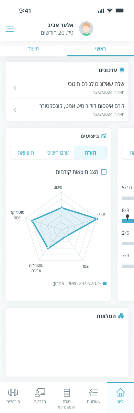This screenshot has width=134, height=413.
Task: Click the blocks icon beside המלצות
Action: 121,316
